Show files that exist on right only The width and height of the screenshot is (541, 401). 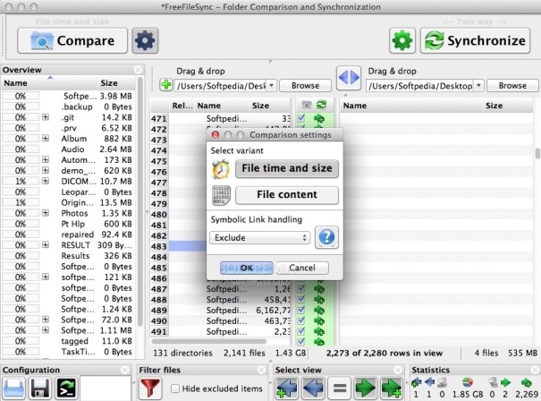(392, 388)
